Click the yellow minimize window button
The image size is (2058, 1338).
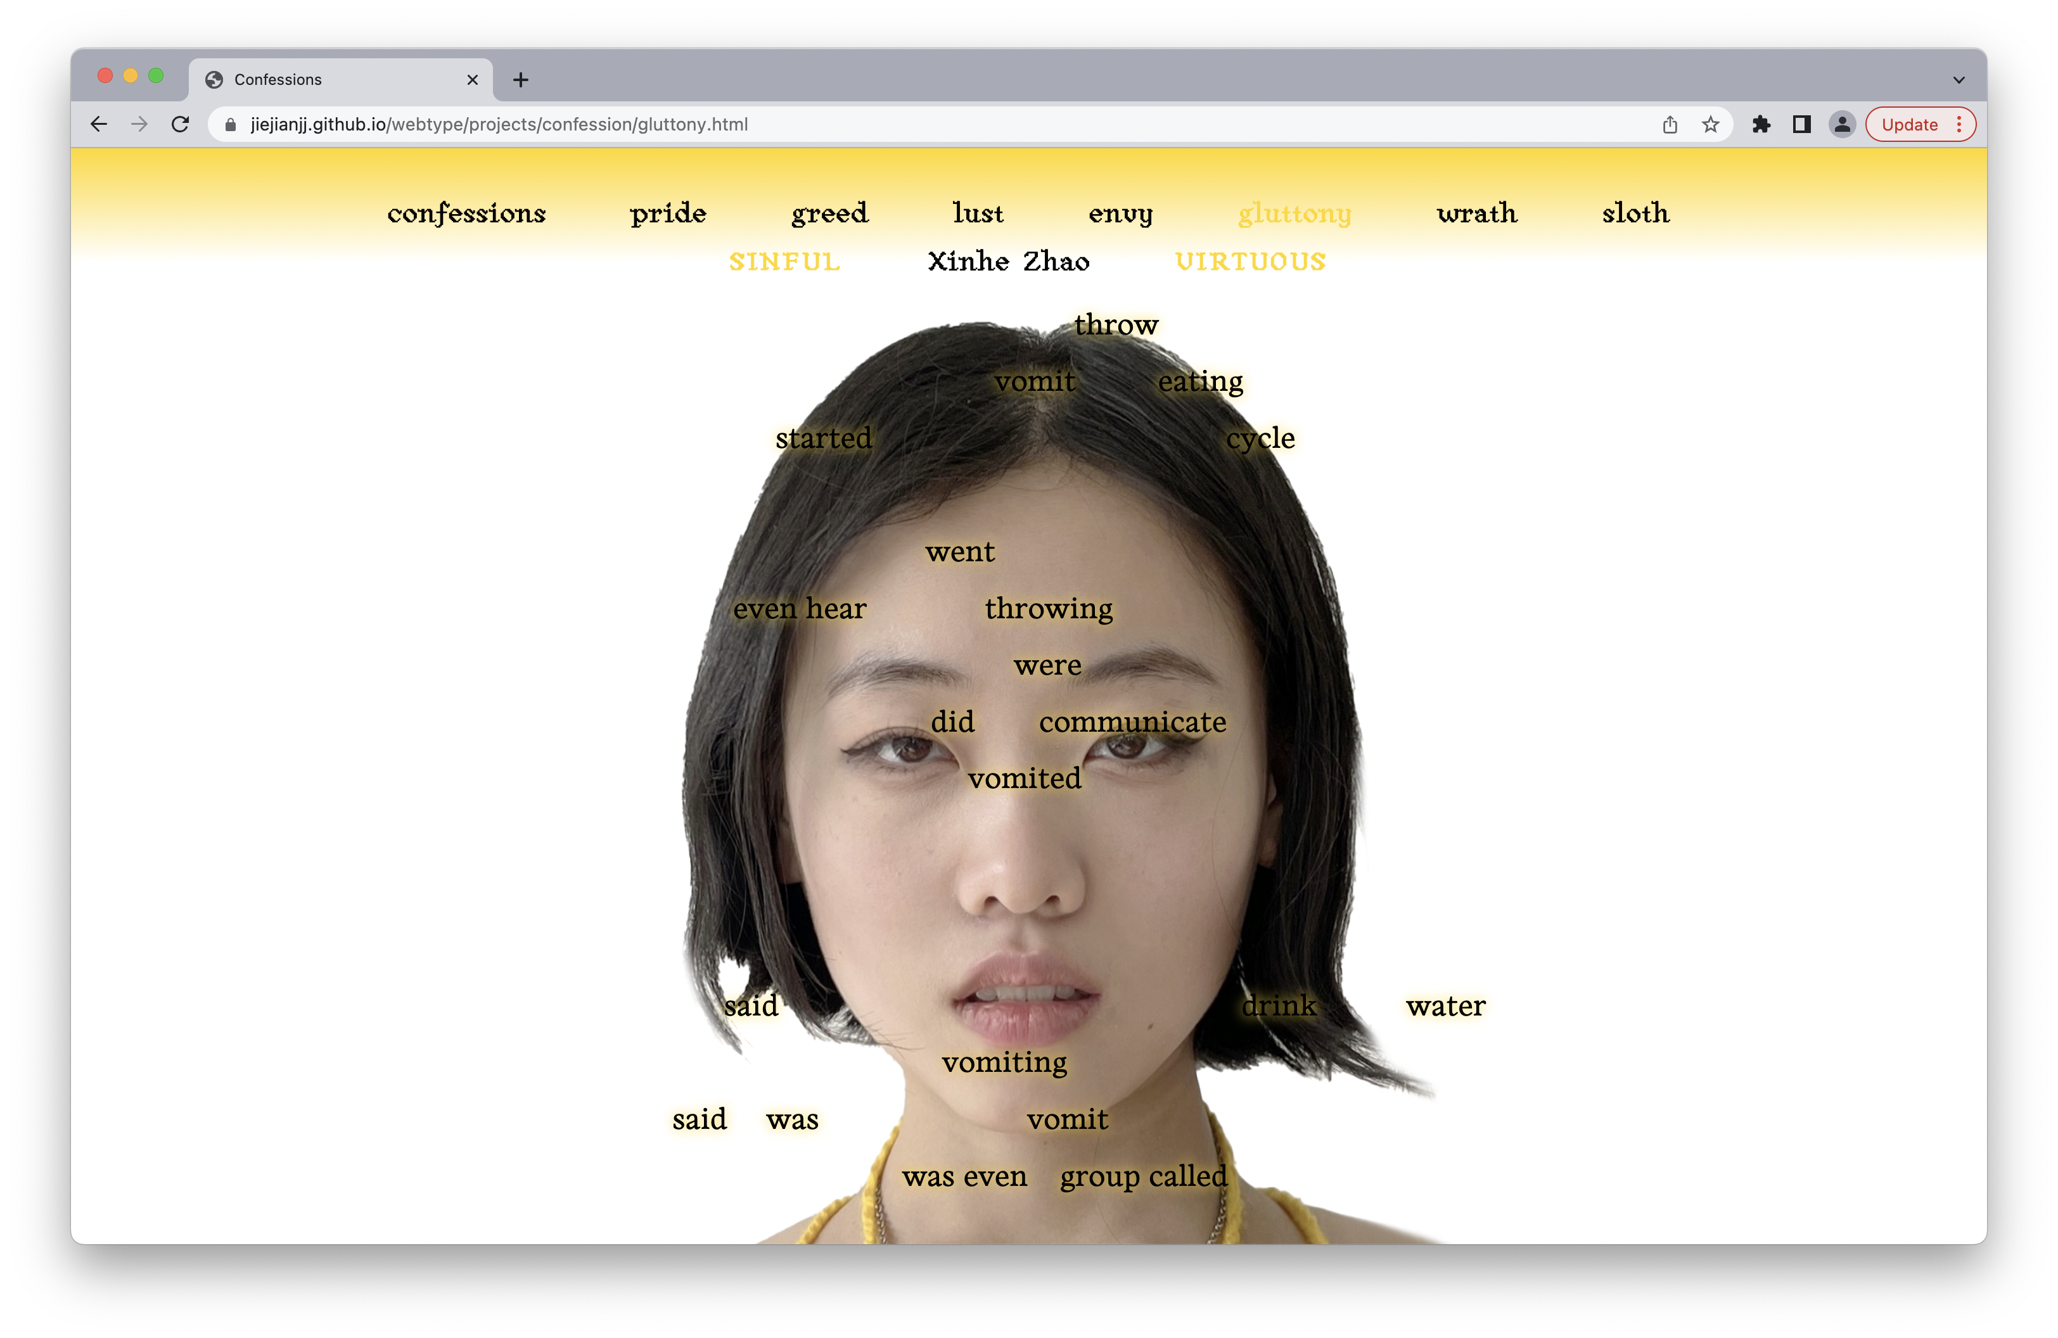[x=131, y=76]
